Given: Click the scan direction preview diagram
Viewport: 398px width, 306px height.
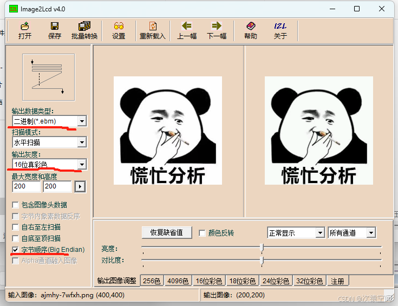Looking at the screenshot, I should click(x=49, y=77).
